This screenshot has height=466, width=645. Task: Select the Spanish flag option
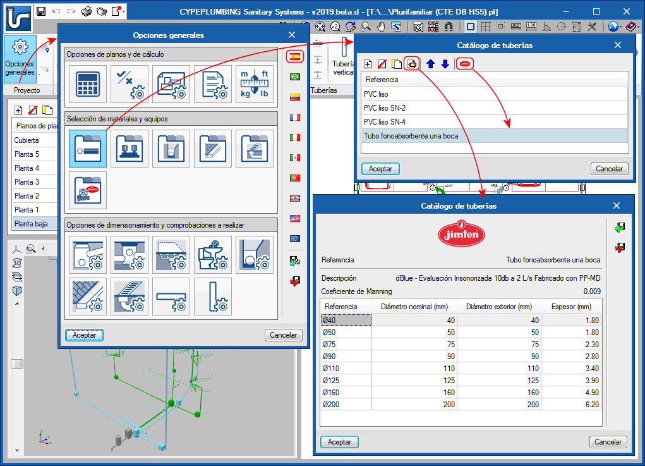[295, 56]
